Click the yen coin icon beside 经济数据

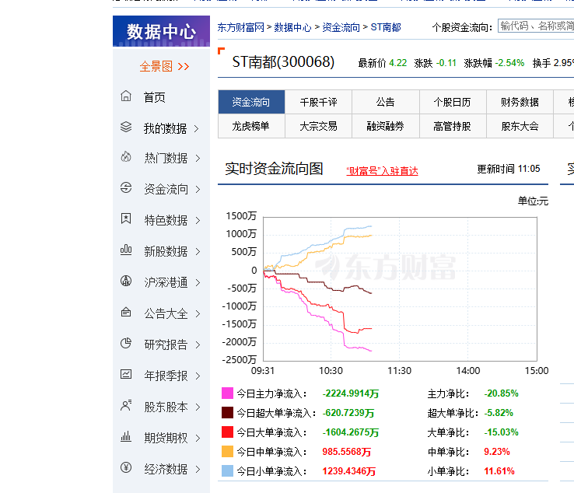coord(126,467)
